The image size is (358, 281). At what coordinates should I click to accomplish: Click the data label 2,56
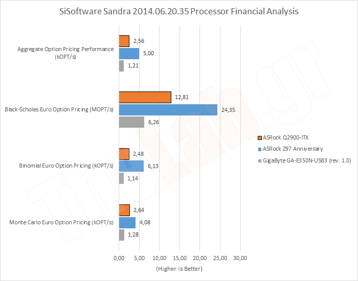point(139,41)
